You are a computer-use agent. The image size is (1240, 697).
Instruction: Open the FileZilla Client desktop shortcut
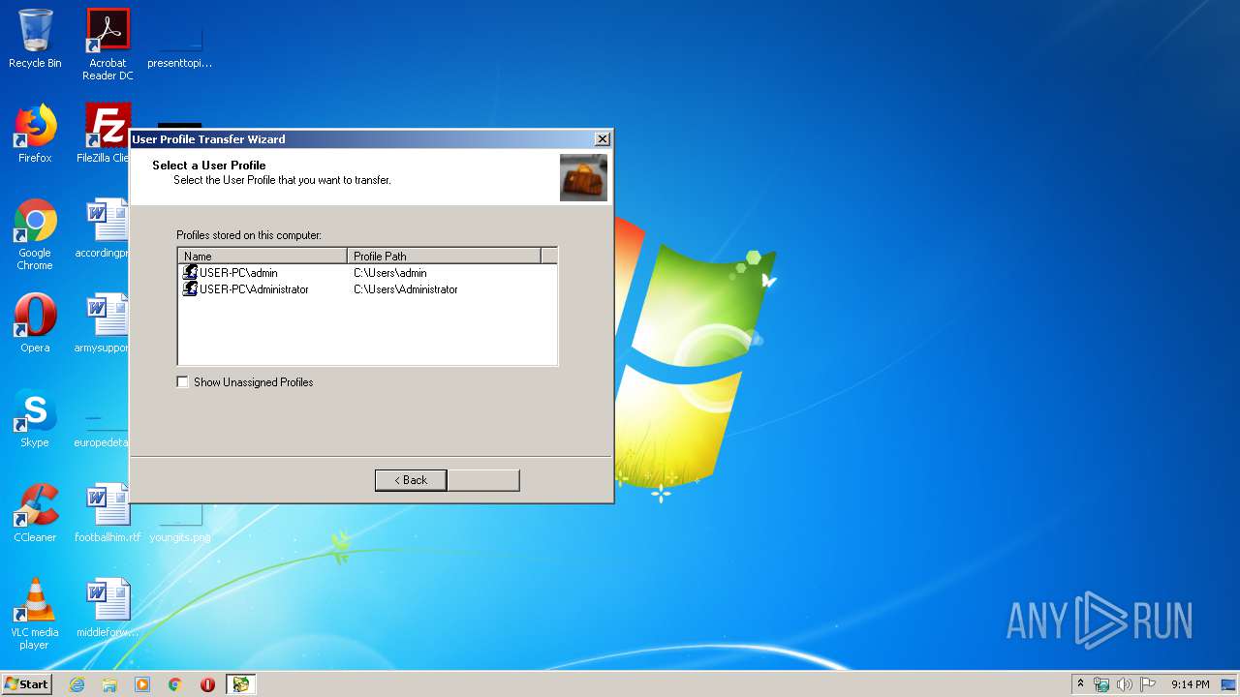(105, 134)
